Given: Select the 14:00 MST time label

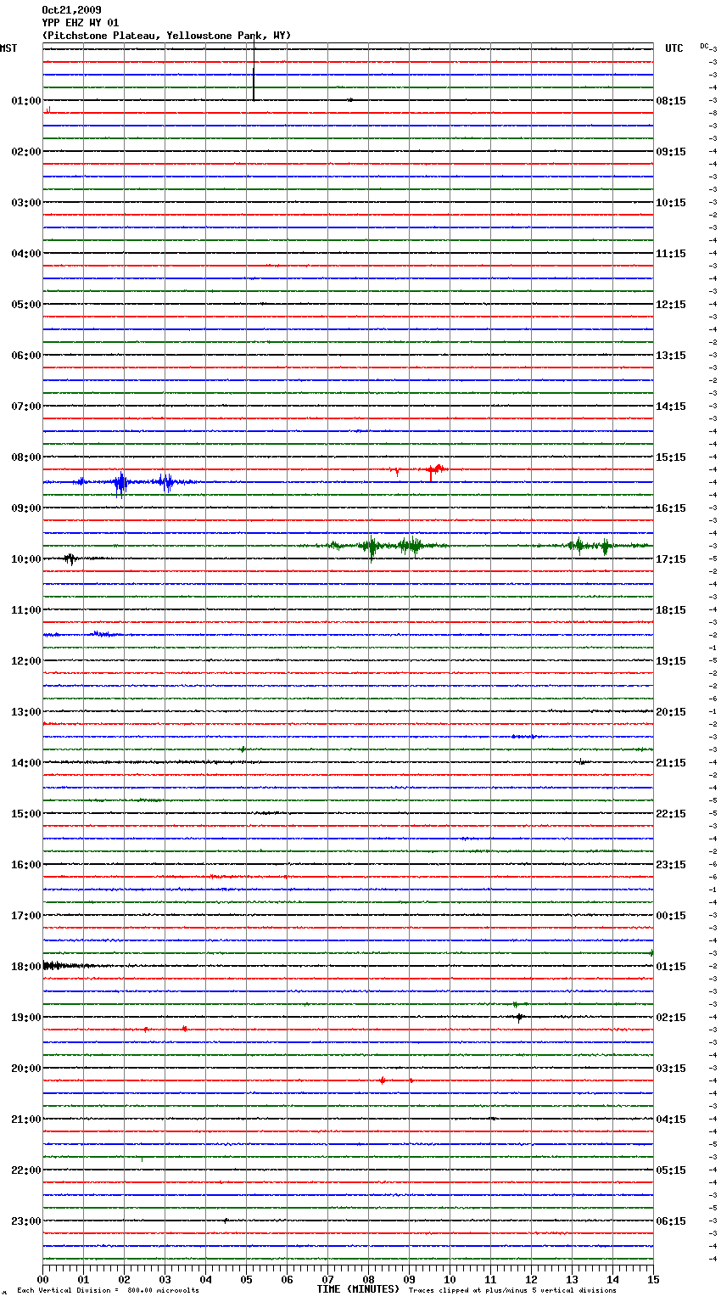Looking at the screenshot, I should 26,762.
